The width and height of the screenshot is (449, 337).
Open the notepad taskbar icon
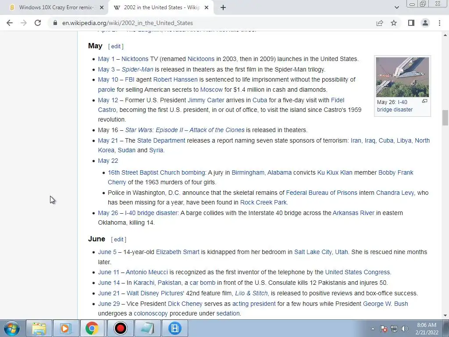tap(147, 328)
